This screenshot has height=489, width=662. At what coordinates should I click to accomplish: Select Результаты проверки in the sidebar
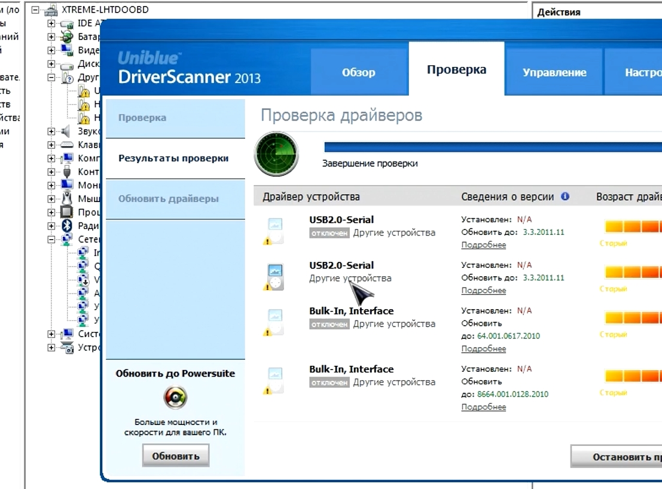click(x=175, y=158)
